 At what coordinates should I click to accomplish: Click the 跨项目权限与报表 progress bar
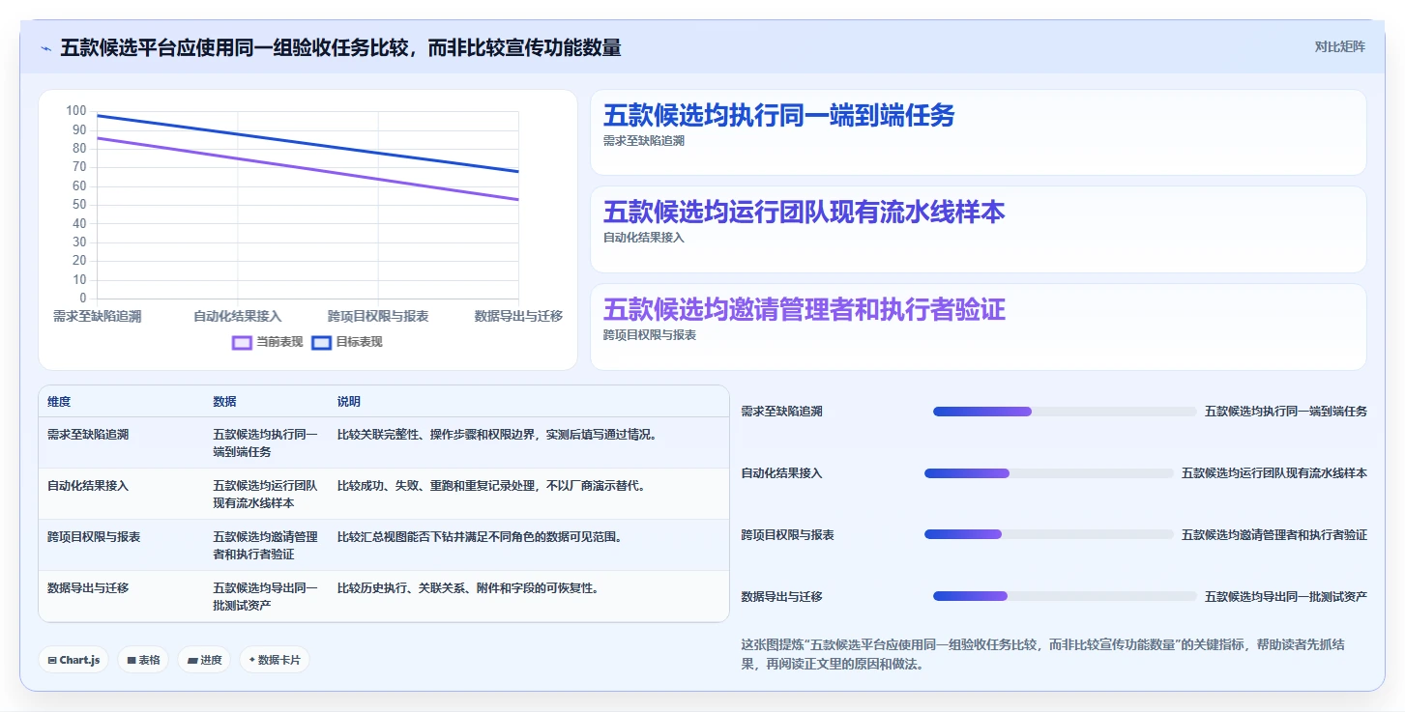1049,534
